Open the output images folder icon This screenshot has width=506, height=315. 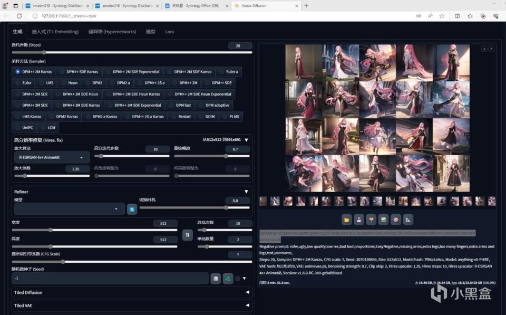coord(346,219)
